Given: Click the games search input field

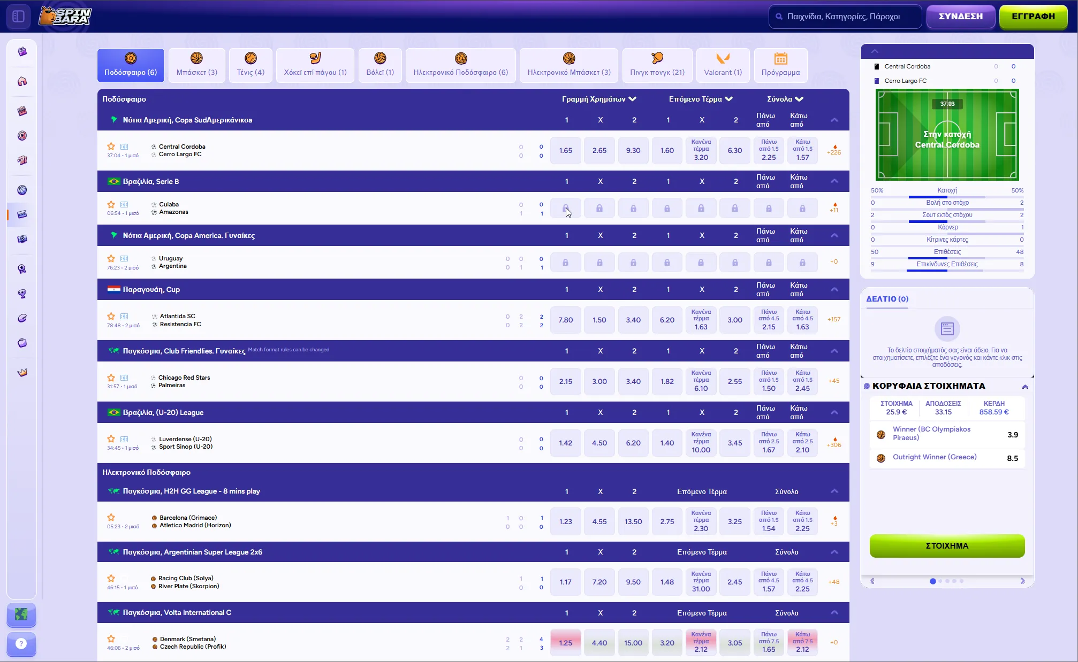Looking at the screenshot, I should coord(845,17).
